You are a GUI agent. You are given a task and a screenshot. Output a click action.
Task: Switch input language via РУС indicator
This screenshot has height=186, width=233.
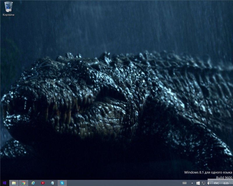click(216, 183)
